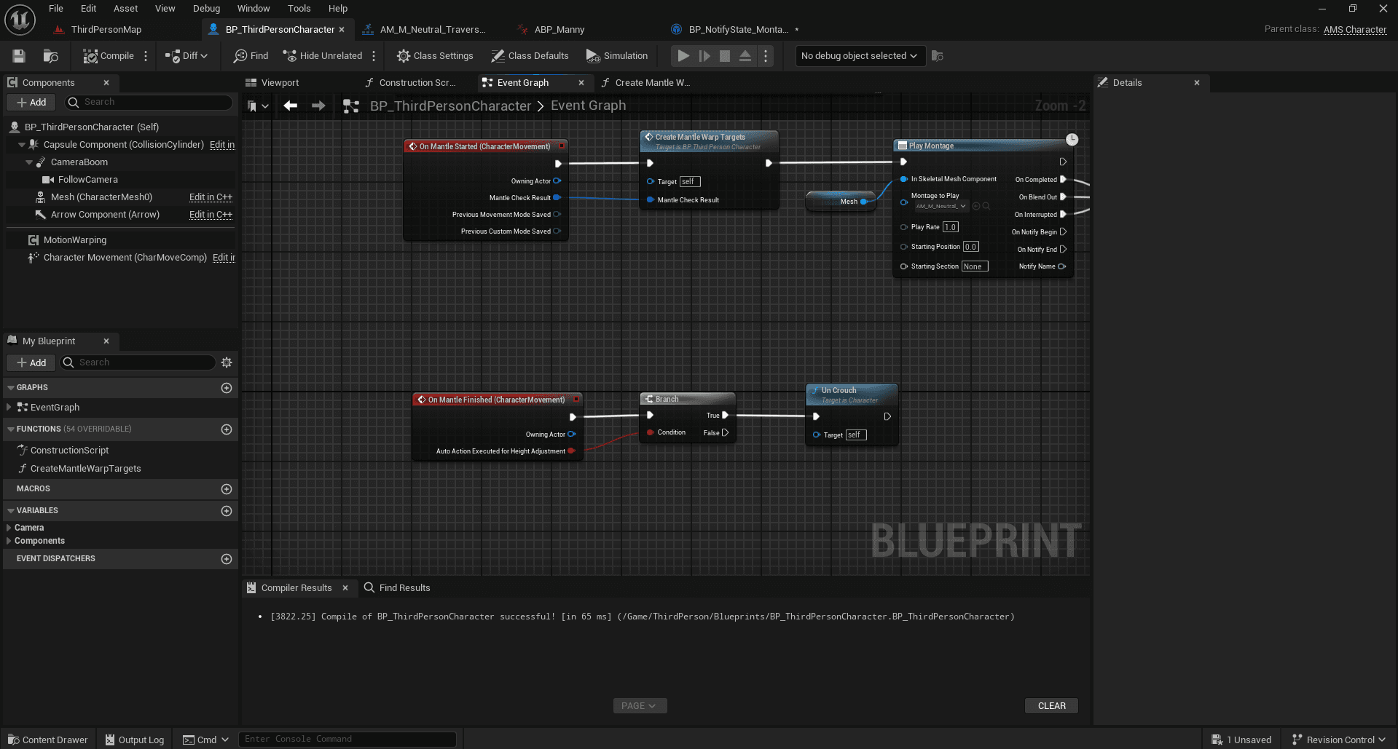The height and width of the screenshot is (749, 1398).
Task: Open the File menu
Action: (56, 9)
